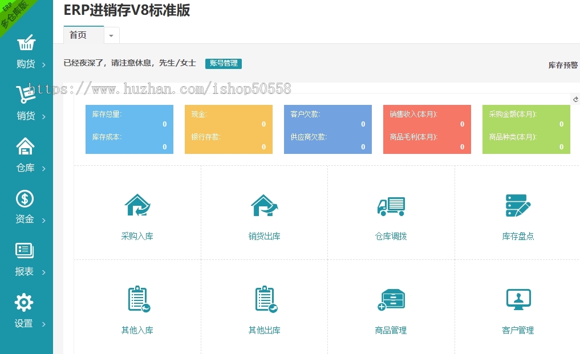Open the tab list dropdown arrow
The height and width of the screenshot is (354, 580).
click(x=111, y=35)
